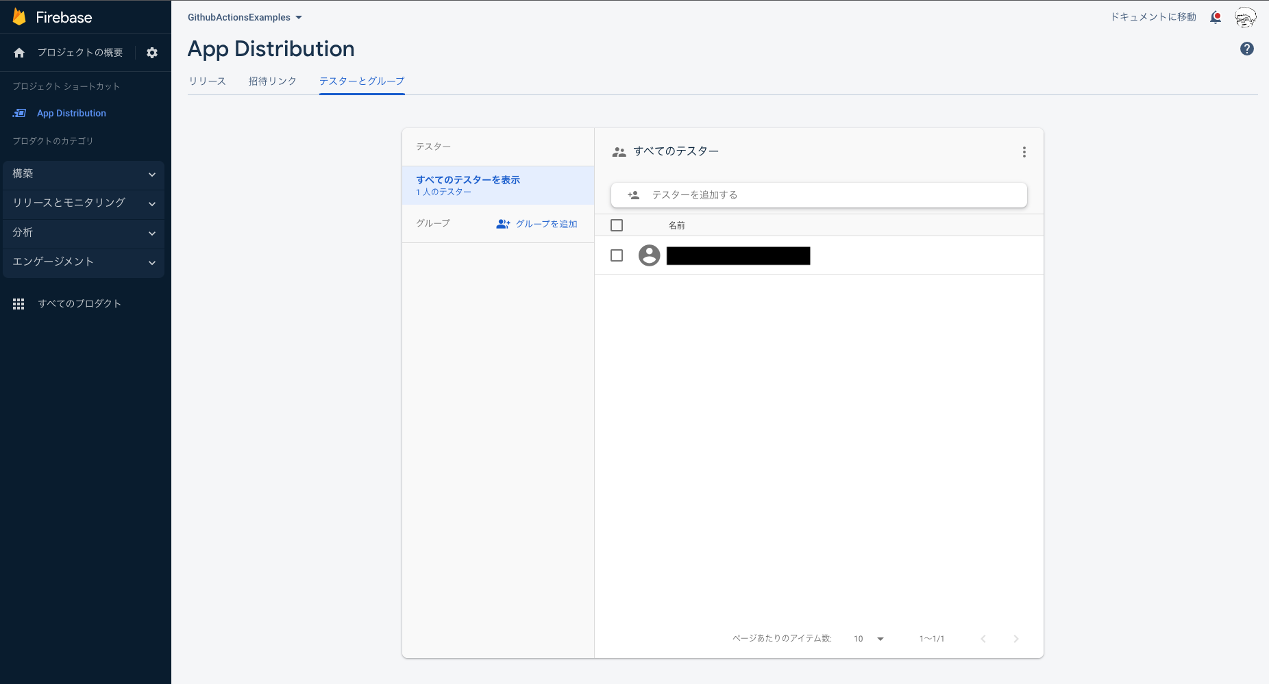
Task: Click the user avatar in top right
Action: (x=1246, y=16)
